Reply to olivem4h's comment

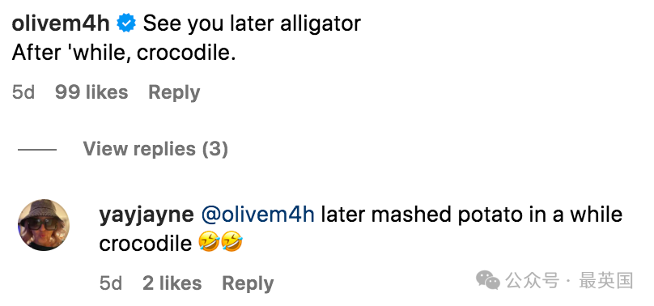pyautogui.click(x=174, y=92)
